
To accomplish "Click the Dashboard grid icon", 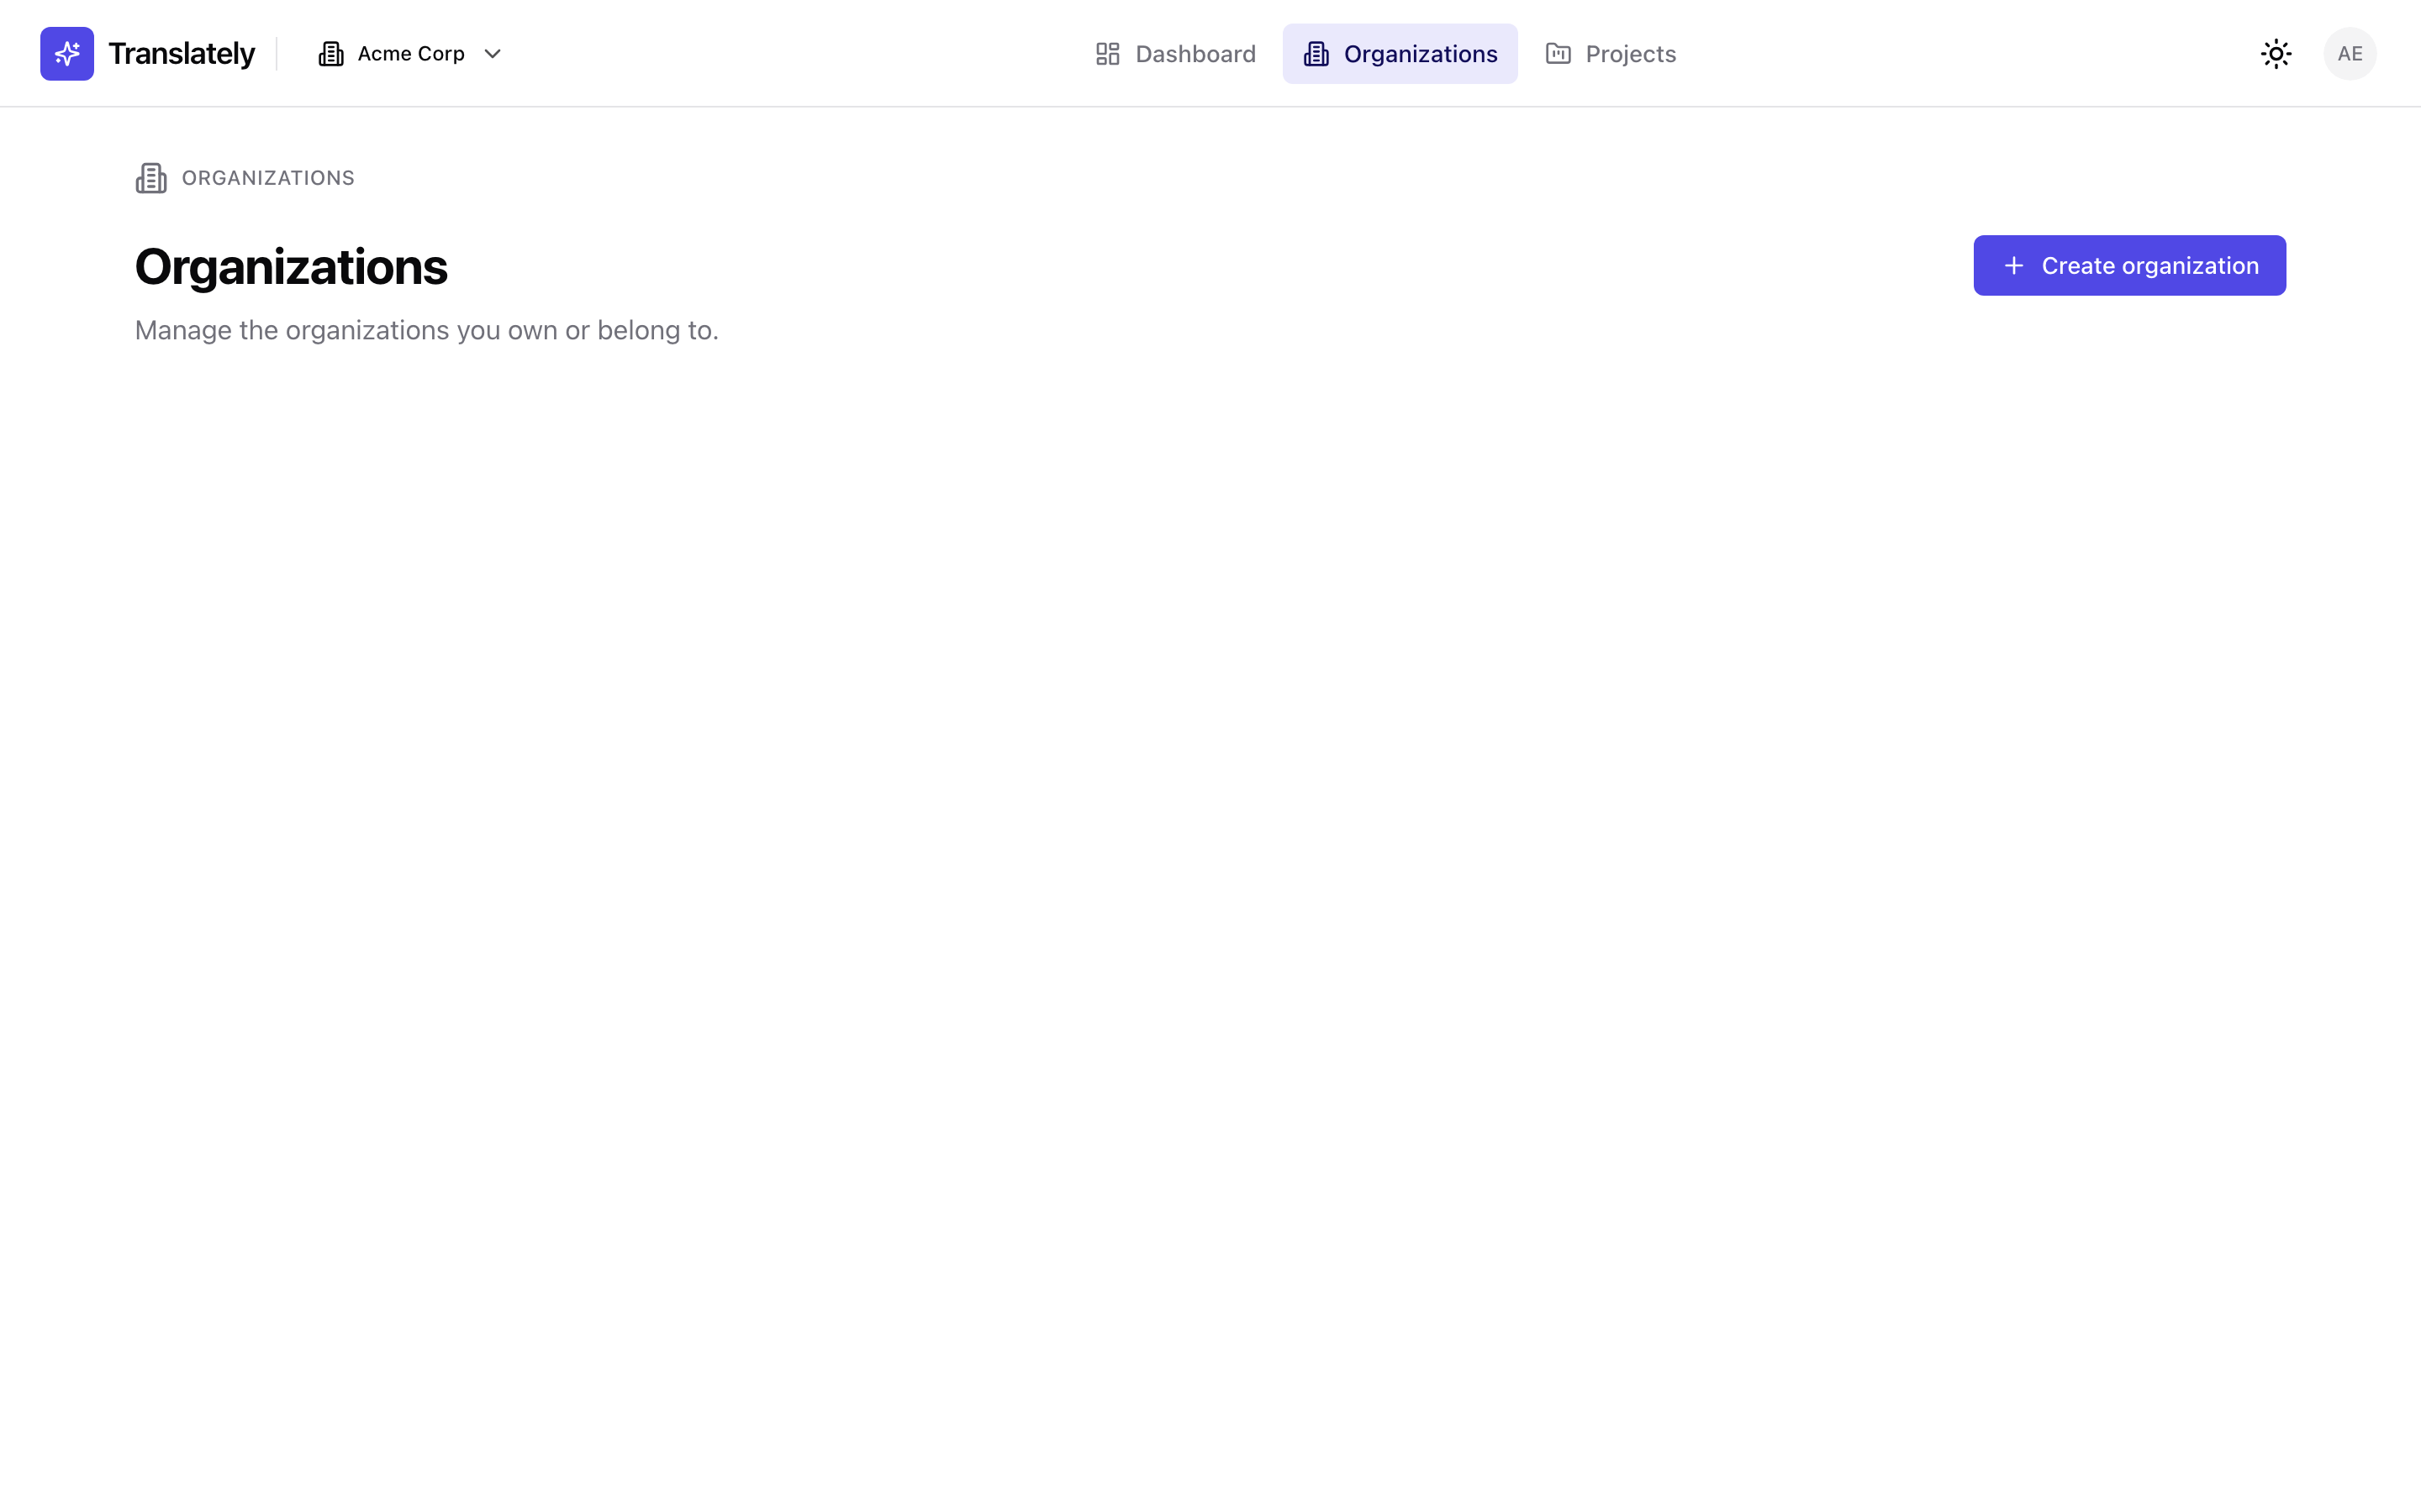I will 1107,53.
